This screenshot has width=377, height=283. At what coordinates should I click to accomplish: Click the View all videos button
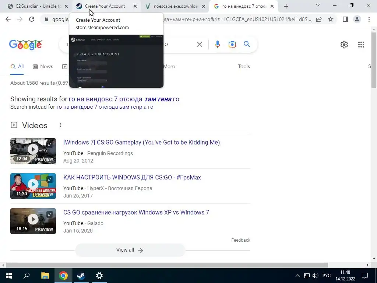[130, 250]
